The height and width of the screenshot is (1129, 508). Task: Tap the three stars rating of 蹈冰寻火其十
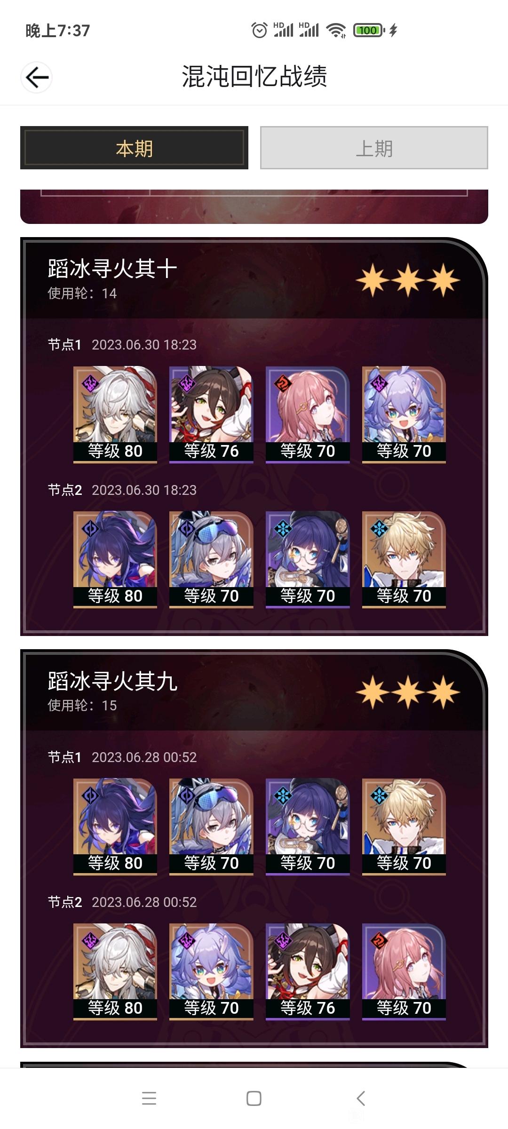pos(408,280)
